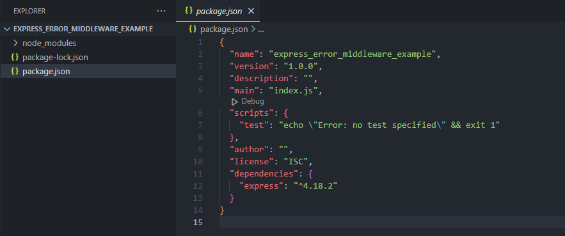The image size is (565, 236).
Task: Click value "express_error_middleware_example"
Action: 353,54
